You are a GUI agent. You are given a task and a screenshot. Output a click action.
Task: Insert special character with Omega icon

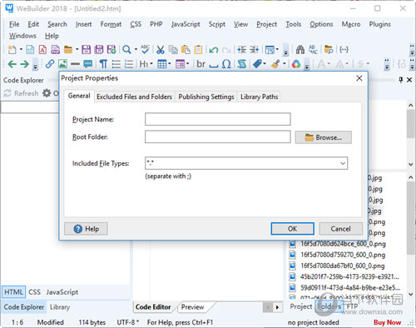226,64
